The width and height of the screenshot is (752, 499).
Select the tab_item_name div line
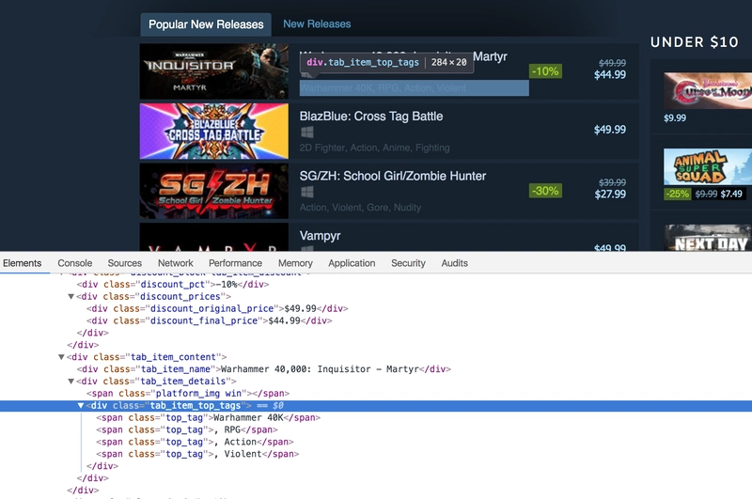pos(264,369)
